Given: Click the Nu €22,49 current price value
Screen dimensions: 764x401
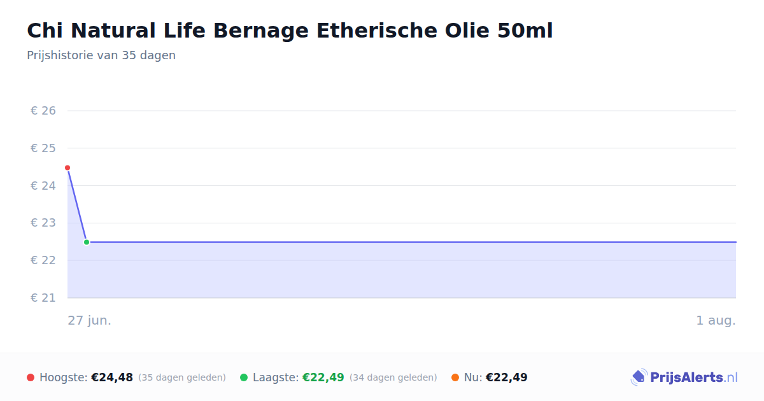Looking at the screenshot, I should (507, 377).
